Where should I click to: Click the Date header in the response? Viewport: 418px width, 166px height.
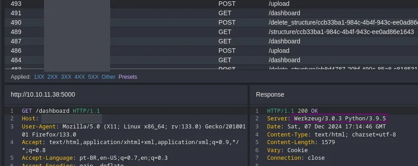326,127
